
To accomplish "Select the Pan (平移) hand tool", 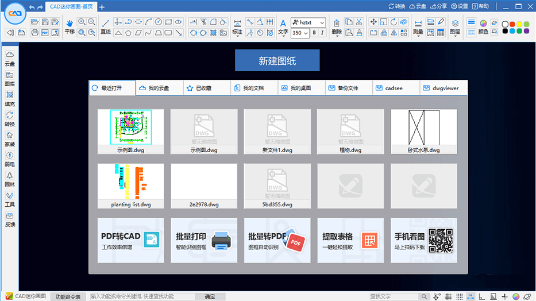I will [x=70, y=25].
